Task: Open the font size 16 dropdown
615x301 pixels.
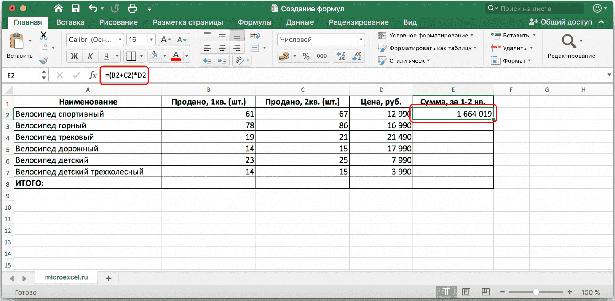Action: point(151,40)
